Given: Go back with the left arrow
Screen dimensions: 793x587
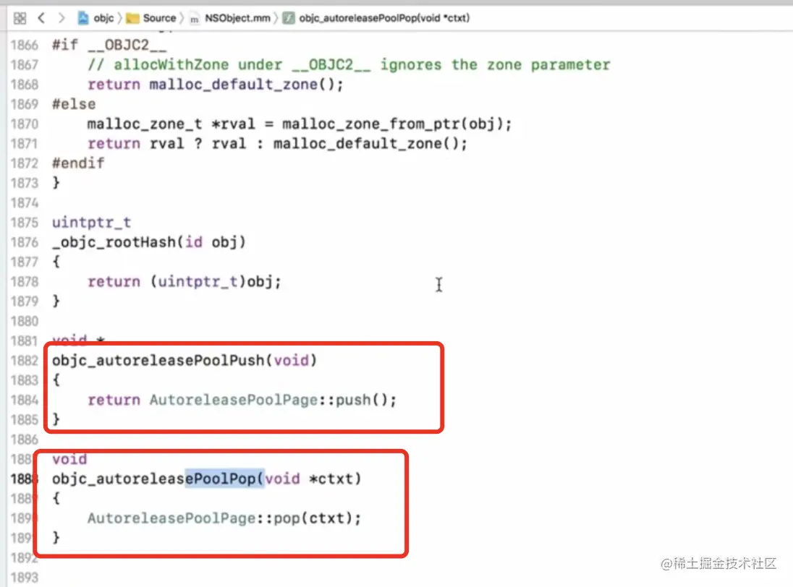Looking at the screenshot, I should [x=41, y=18].
